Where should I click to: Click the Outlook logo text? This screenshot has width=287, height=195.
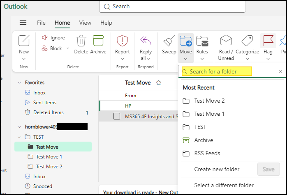click(x=16, y=7)
